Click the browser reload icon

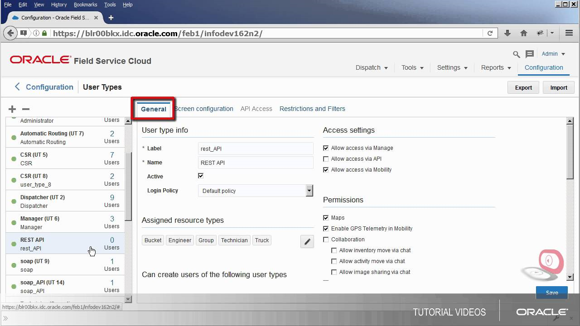point(490,33)
